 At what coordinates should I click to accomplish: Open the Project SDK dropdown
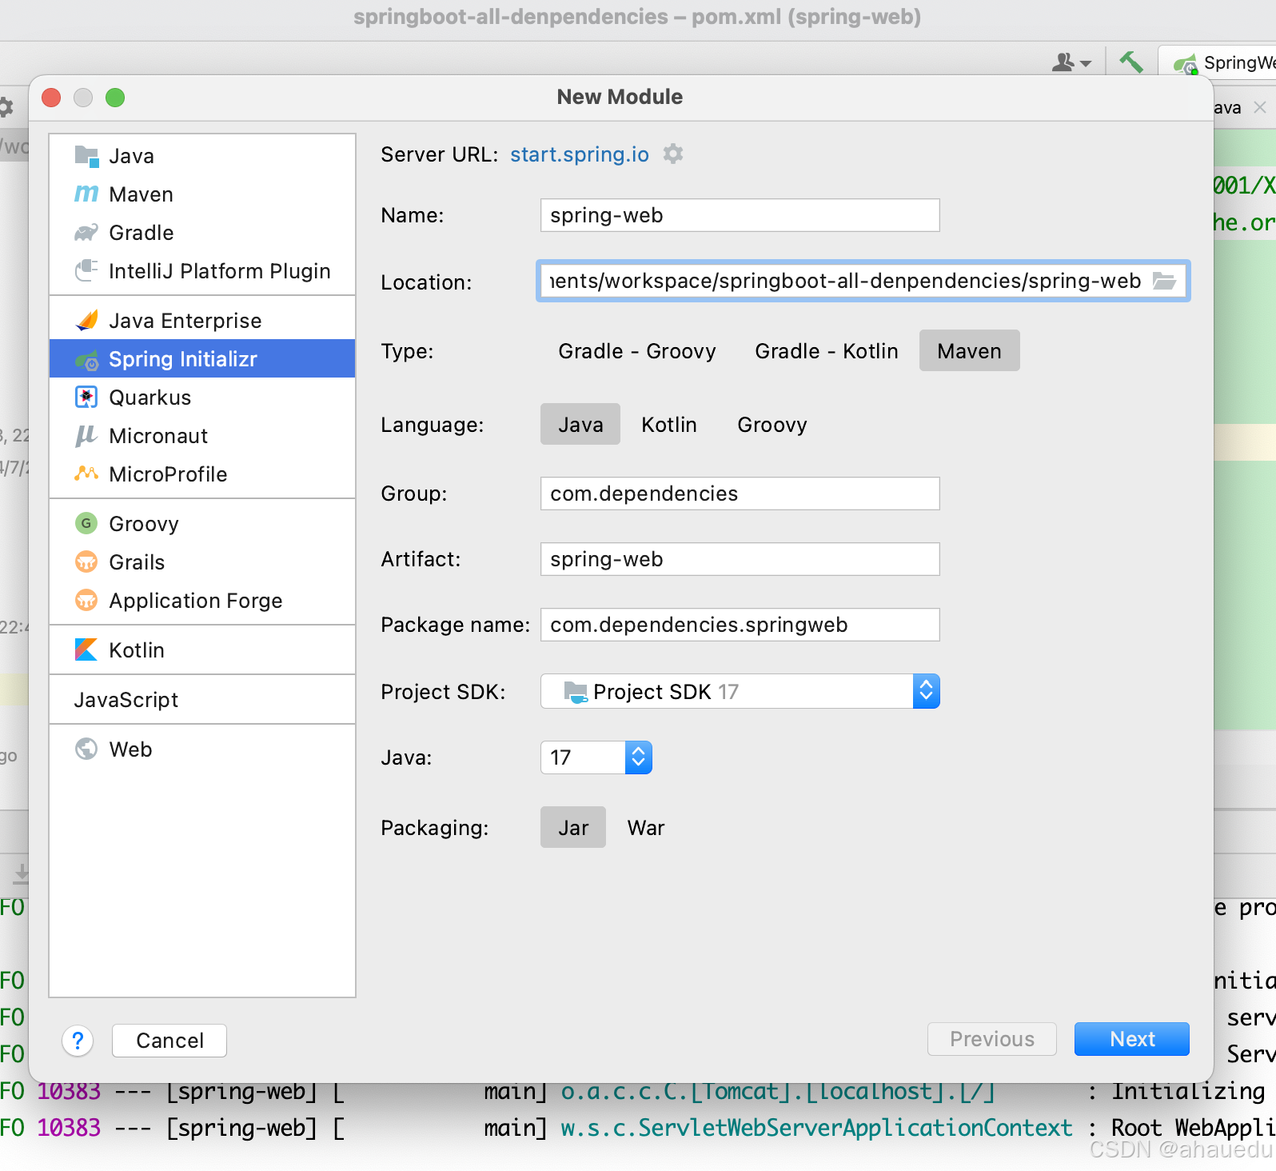point(740,692)
